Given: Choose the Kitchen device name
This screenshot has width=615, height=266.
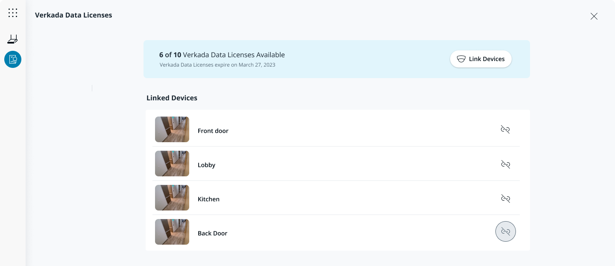Looking at the screenshot, I should pyautogui.click(x=208, y=199).
